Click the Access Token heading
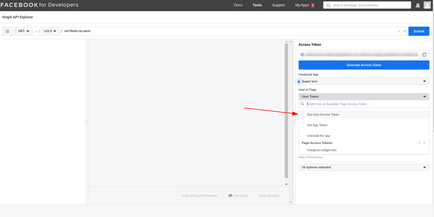 [x=310, y=45]
